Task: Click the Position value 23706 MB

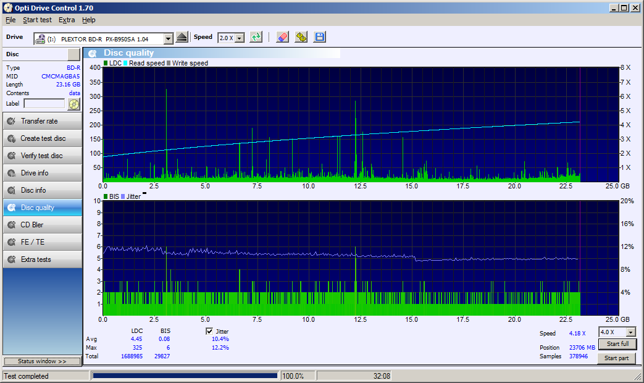Action: click(582, 347)
